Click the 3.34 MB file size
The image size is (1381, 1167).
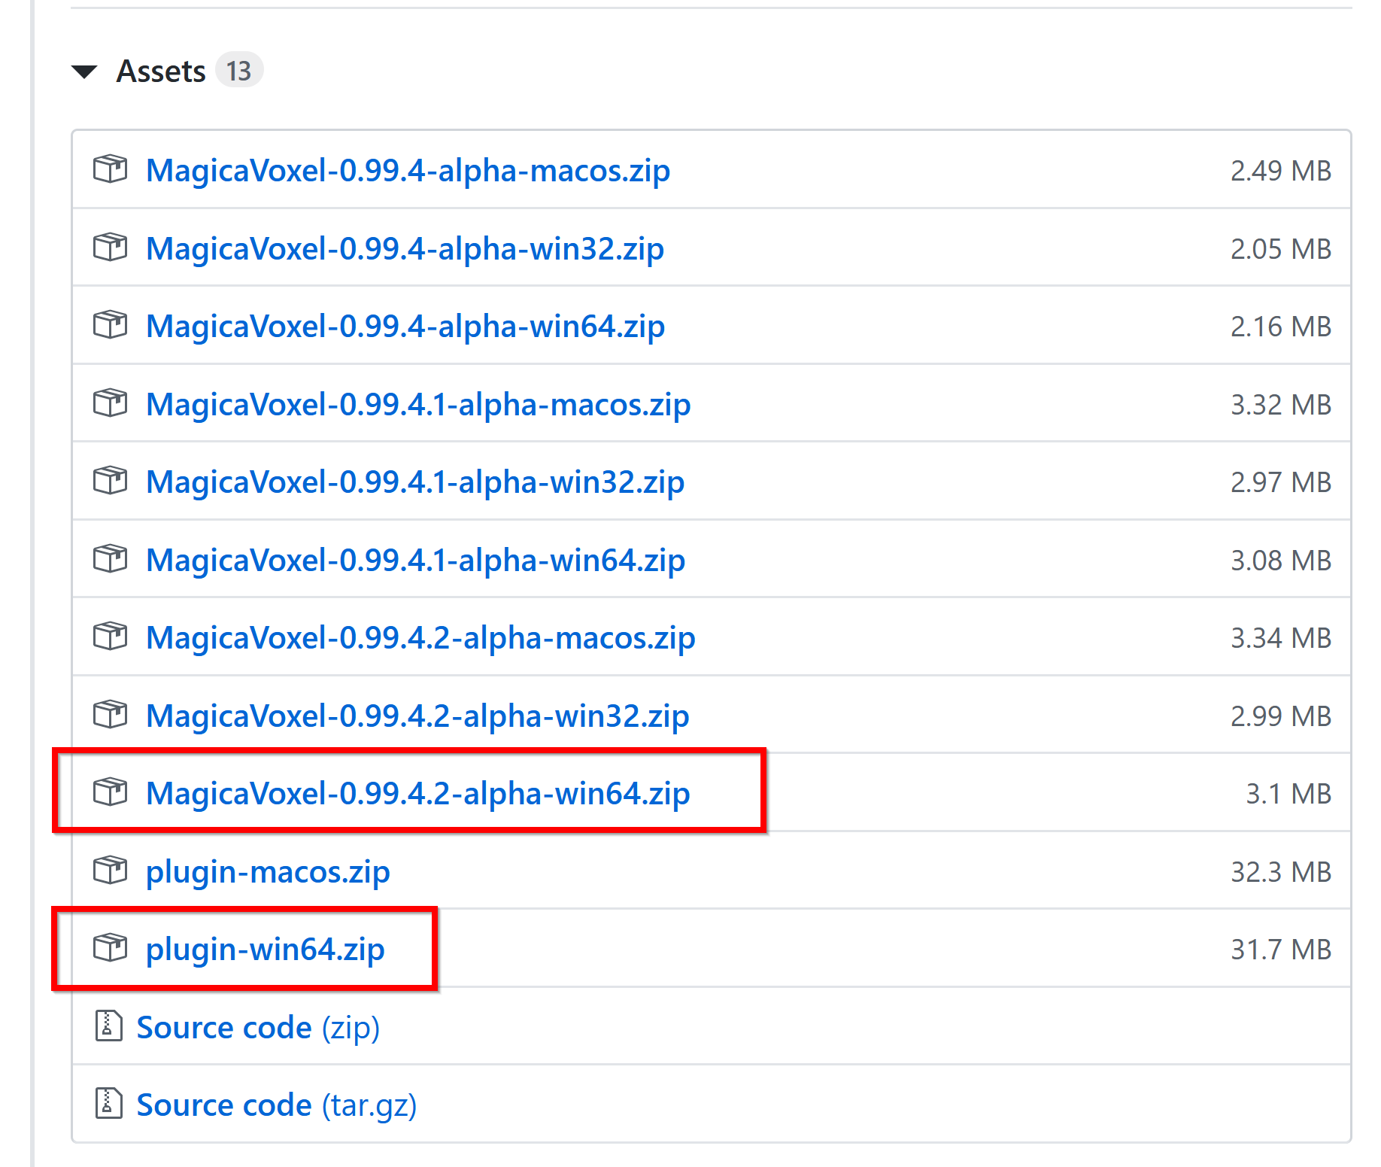(1281, 638)
